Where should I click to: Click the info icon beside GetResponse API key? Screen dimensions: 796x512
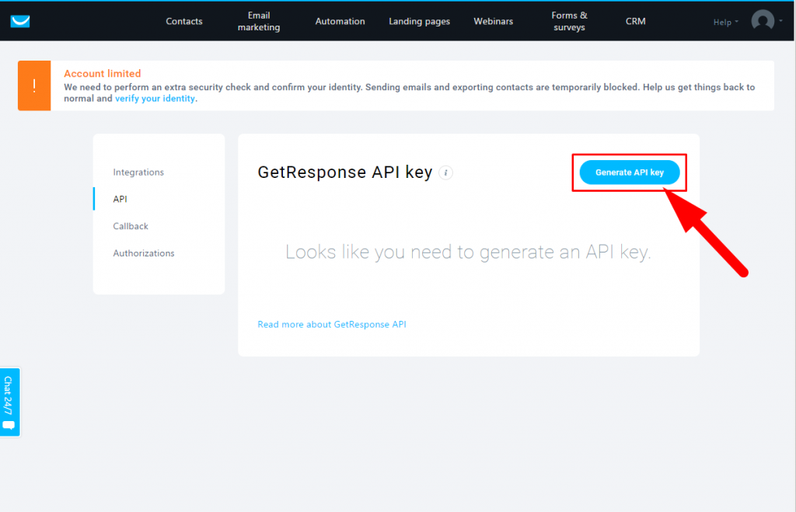445,172
